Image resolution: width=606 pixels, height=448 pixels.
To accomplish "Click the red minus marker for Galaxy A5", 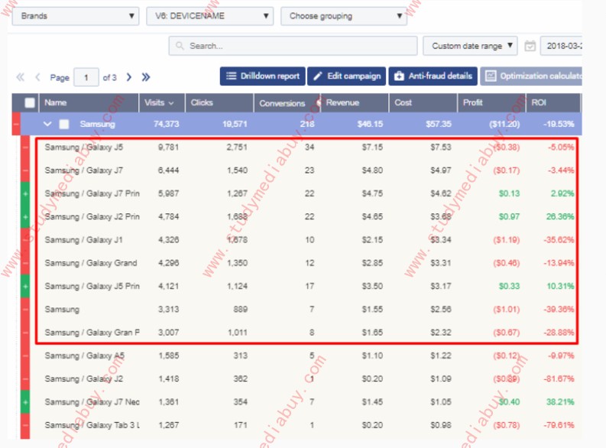I will point(25,355).
